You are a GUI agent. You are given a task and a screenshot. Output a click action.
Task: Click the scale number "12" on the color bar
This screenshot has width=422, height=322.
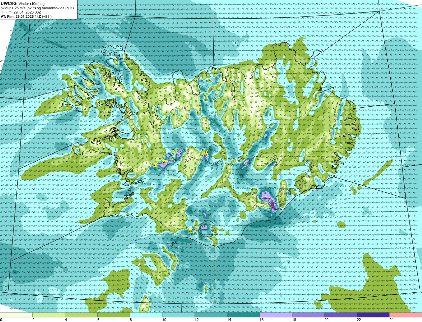pos(196,320)
